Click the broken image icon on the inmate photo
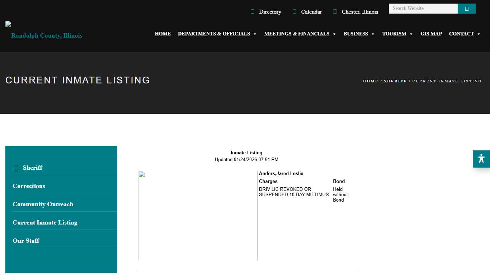Viewport: 490px width, 275px height. coord(143,174)
